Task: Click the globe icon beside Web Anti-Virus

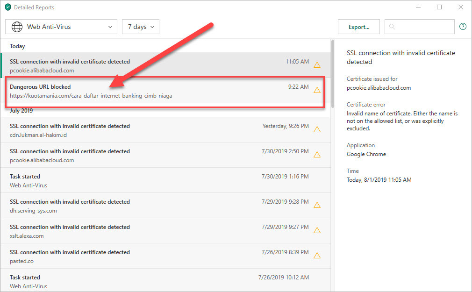Action: (17, 27)
